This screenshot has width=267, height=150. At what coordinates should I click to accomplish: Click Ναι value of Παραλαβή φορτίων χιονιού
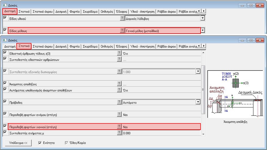pos(160,127)
